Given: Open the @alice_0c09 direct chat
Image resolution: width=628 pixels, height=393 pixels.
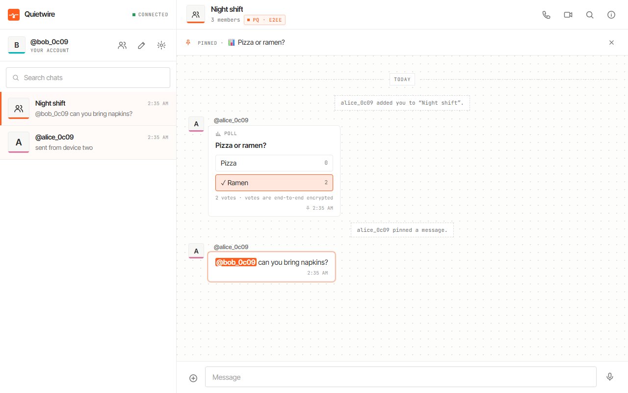Looking at the screenshot, I should 88,142.
